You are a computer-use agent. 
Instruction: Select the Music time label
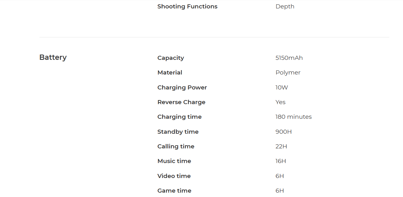click(x=174, y=161)
